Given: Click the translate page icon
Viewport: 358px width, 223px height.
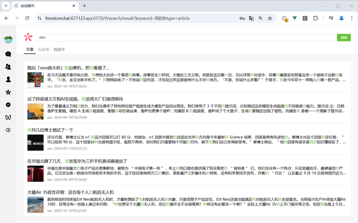Looking at the screenshot, I should point(251,18).
